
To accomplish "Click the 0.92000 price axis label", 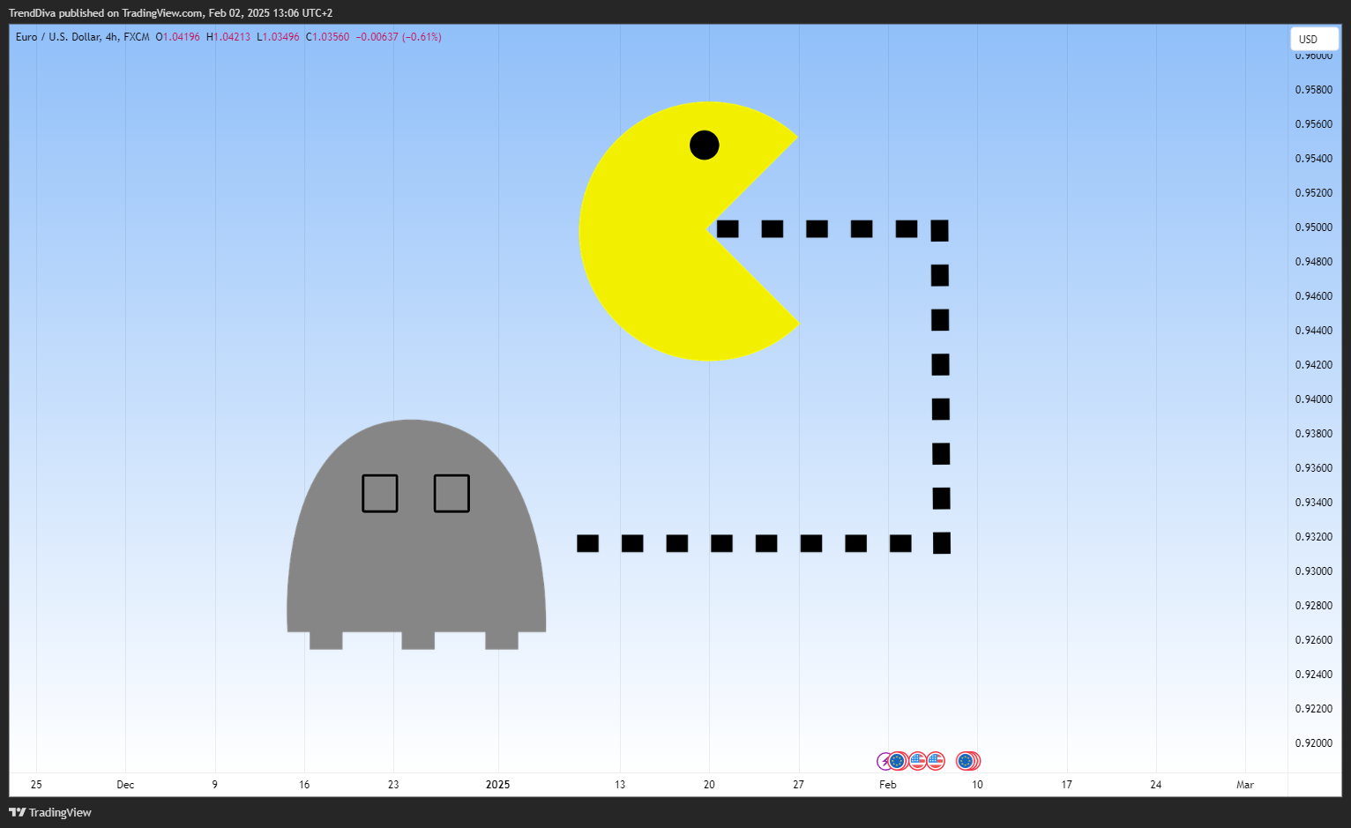I will 1314,743.
